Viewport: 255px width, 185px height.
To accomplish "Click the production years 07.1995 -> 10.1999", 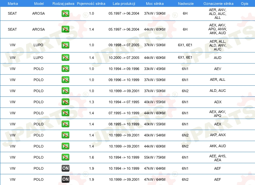I will 124,113.
